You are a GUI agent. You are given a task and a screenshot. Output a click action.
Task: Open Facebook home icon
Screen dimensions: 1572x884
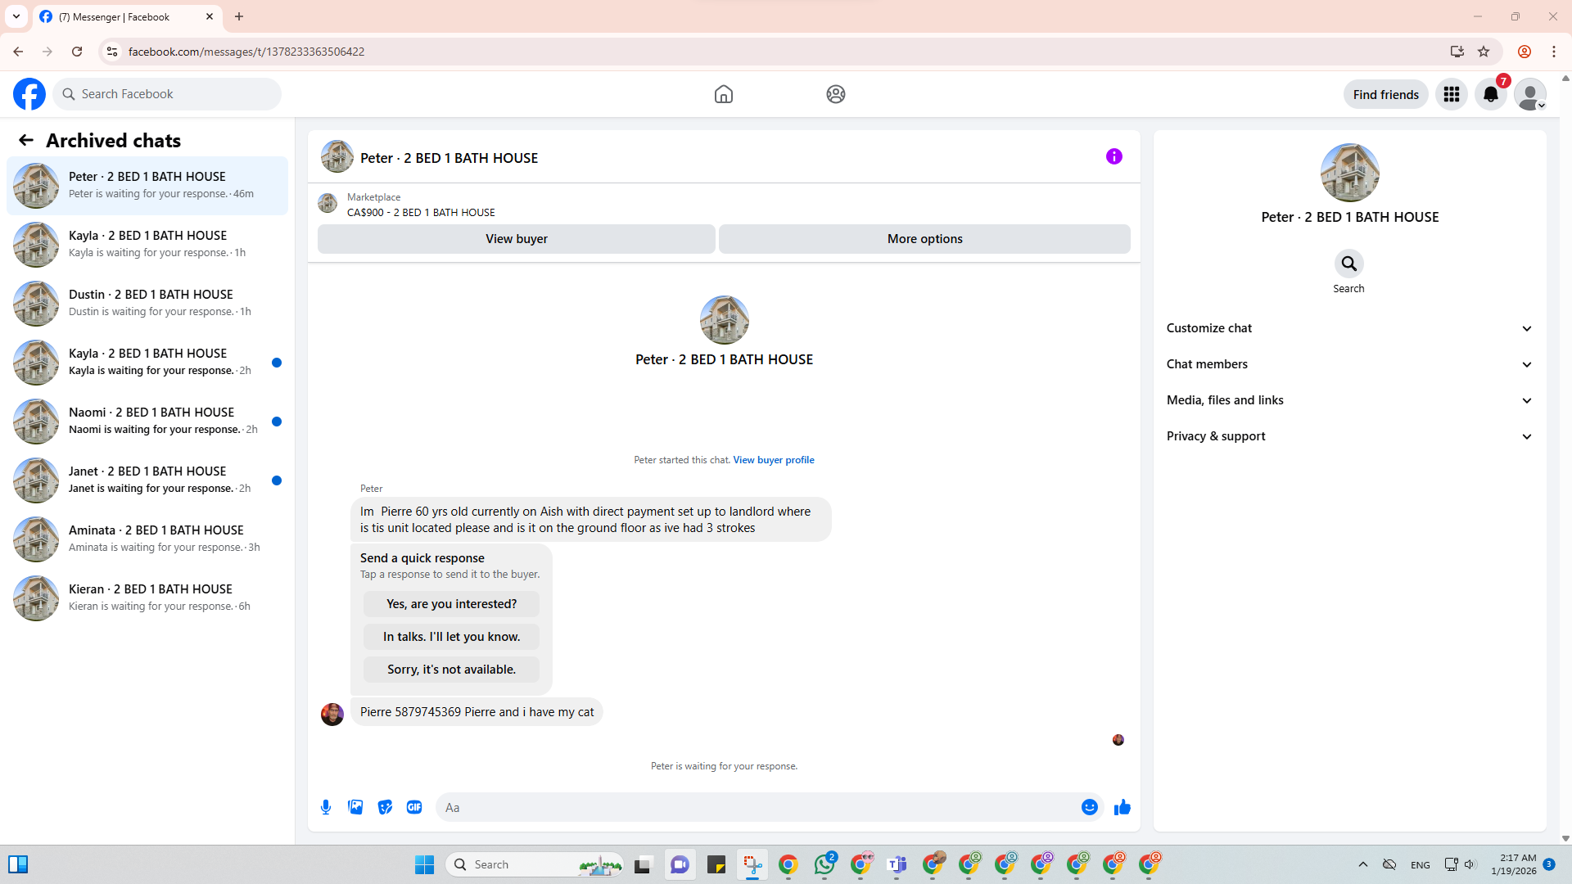[724, 94]
